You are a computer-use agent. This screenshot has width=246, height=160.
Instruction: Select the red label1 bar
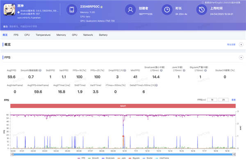click(123, 106)
